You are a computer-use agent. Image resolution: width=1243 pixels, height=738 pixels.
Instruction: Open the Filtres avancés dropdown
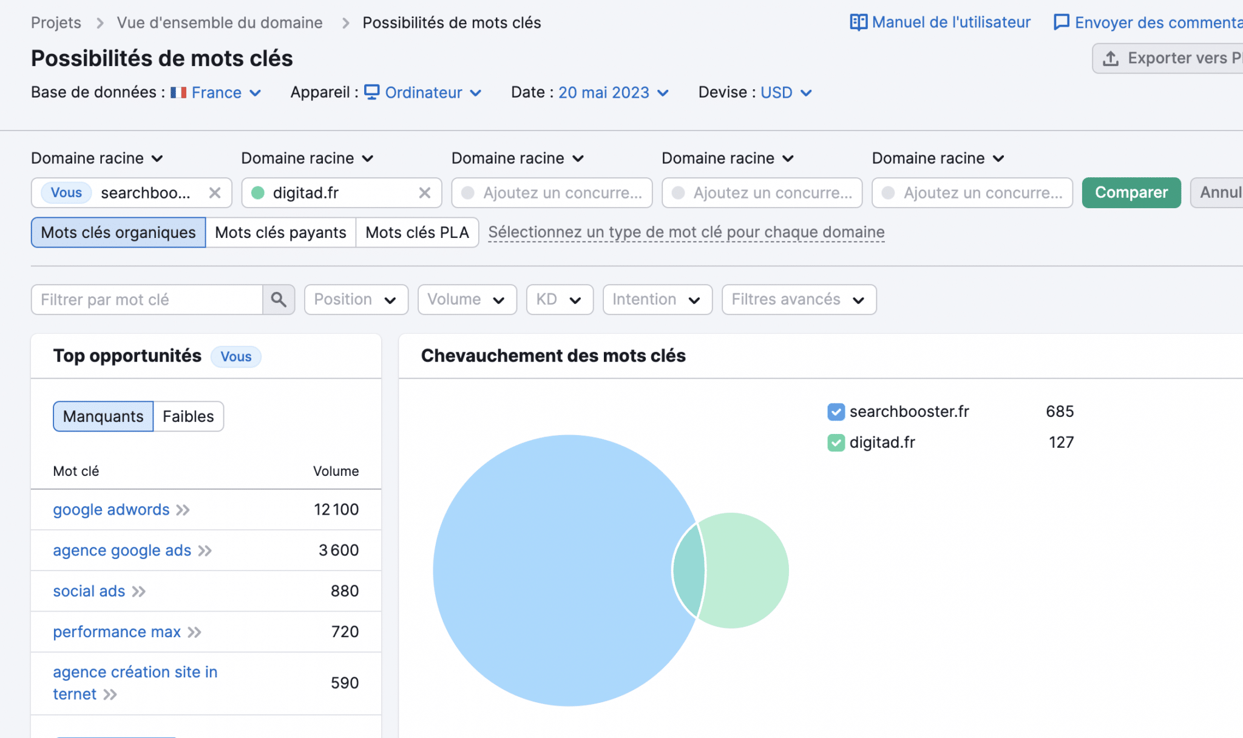pos(799,300)
